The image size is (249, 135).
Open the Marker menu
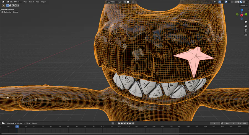pyautogui.click(x=35, y=123)
